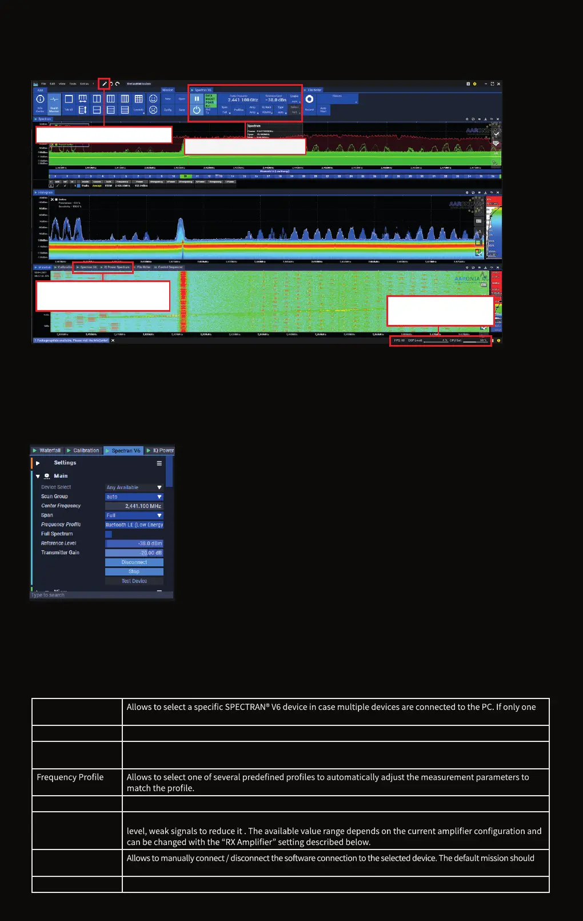583x921 pixels.
Task: Click the Type to search field
Action: pos(101,595)
